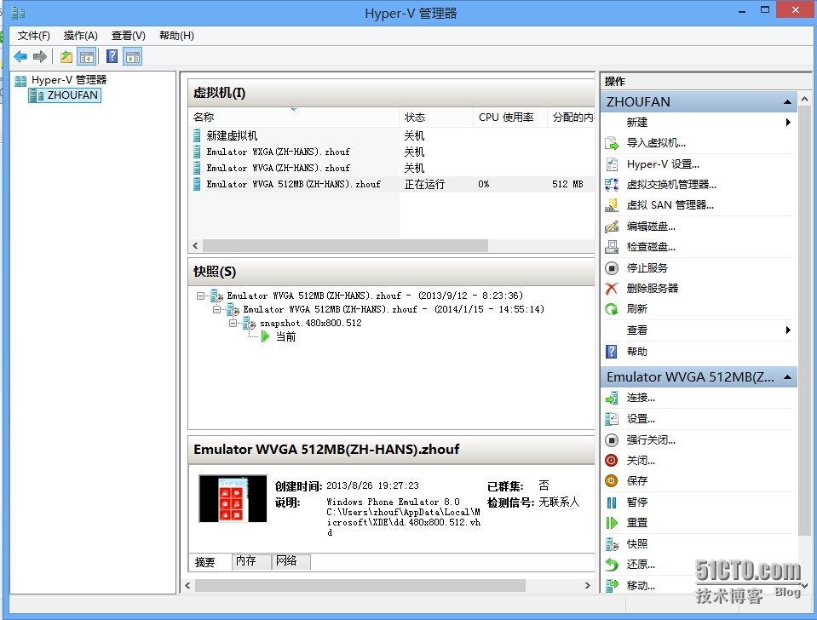Viewport: 817px width, 620px height.
Task: Click the Hyper-V 设置... action
Action: 663,164
